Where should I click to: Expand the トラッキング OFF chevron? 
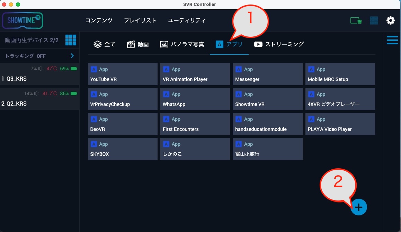coord(72,56)
